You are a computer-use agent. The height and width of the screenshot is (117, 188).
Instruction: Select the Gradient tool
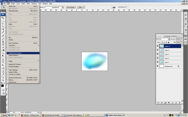[3, 50]
